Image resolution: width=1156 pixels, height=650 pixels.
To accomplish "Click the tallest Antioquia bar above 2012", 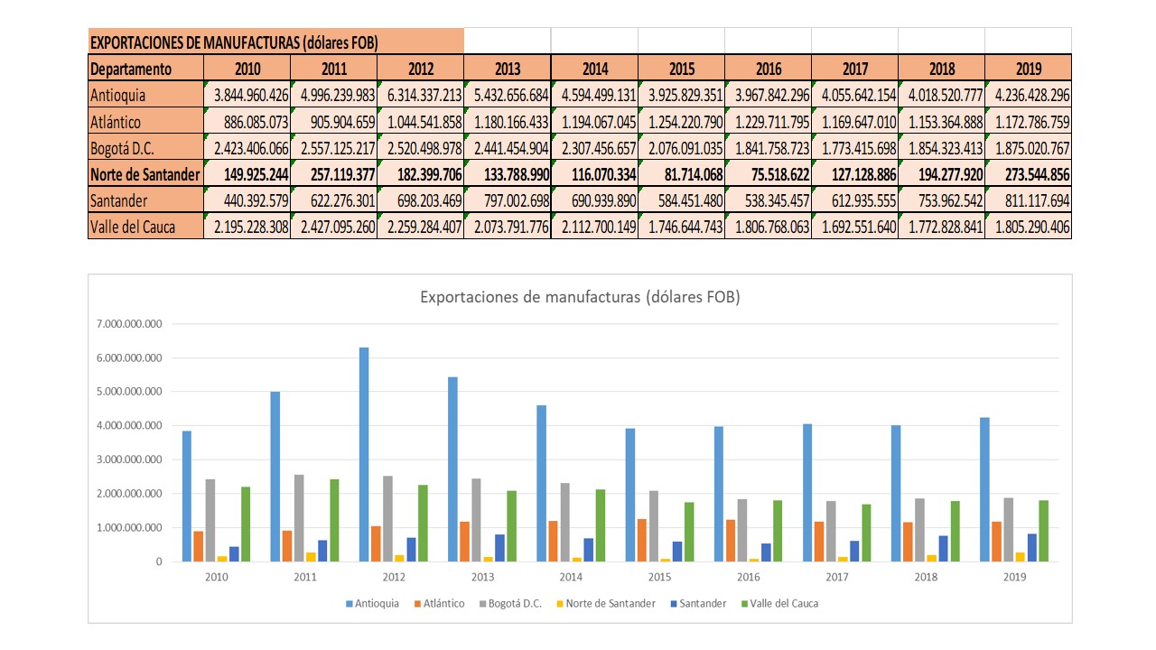I will [361, 451].
